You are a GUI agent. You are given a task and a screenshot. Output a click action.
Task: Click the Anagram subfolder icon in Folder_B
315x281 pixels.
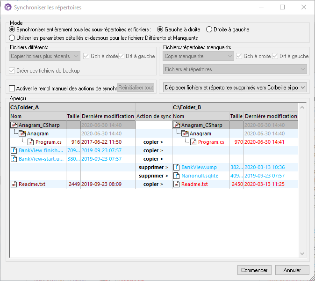(x=185, y=133)
